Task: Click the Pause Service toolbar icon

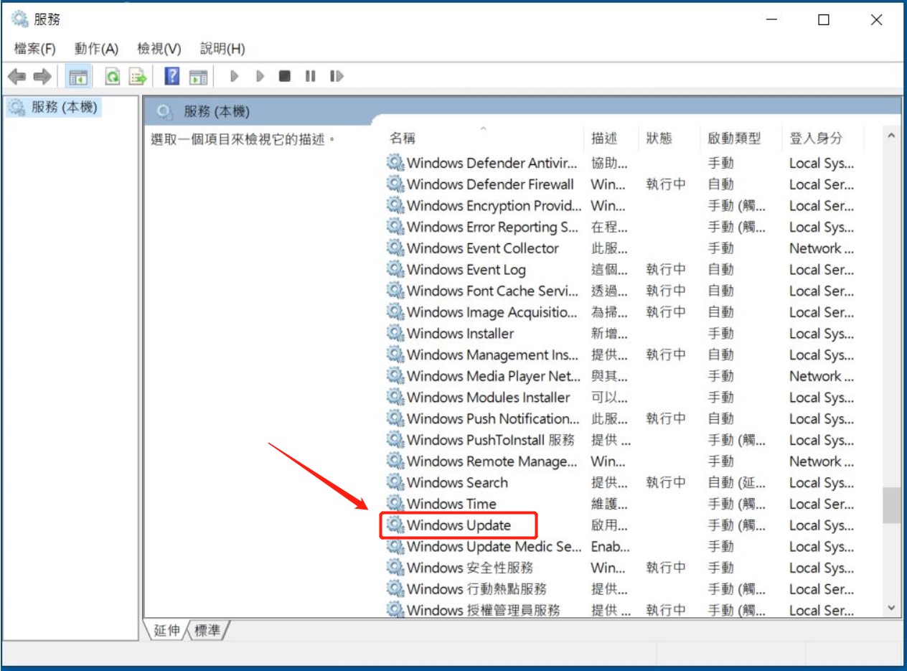Action: (311, 76)
